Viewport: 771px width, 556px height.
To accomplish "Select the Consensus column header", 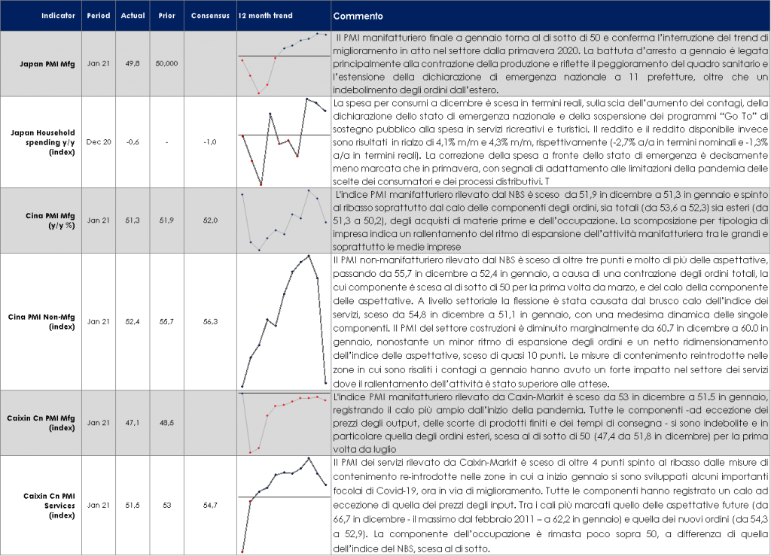I will (210, 16).
